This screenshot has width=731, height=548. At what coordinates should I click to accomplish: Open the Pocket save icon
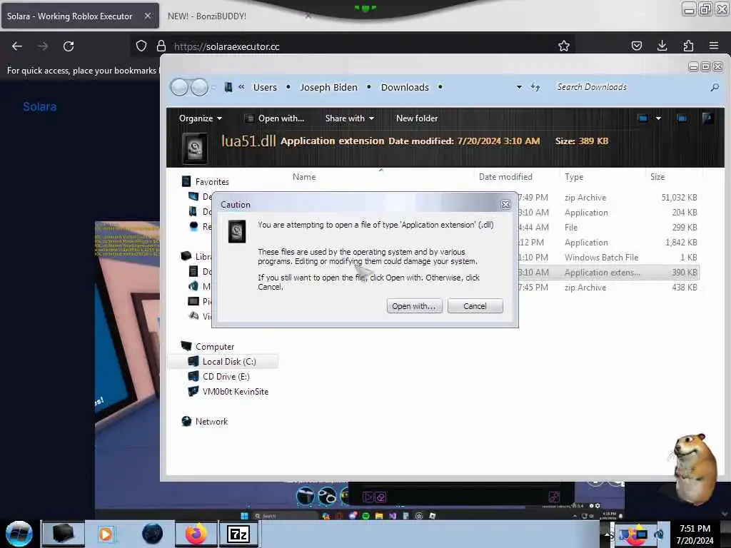(x=636, y=46)
